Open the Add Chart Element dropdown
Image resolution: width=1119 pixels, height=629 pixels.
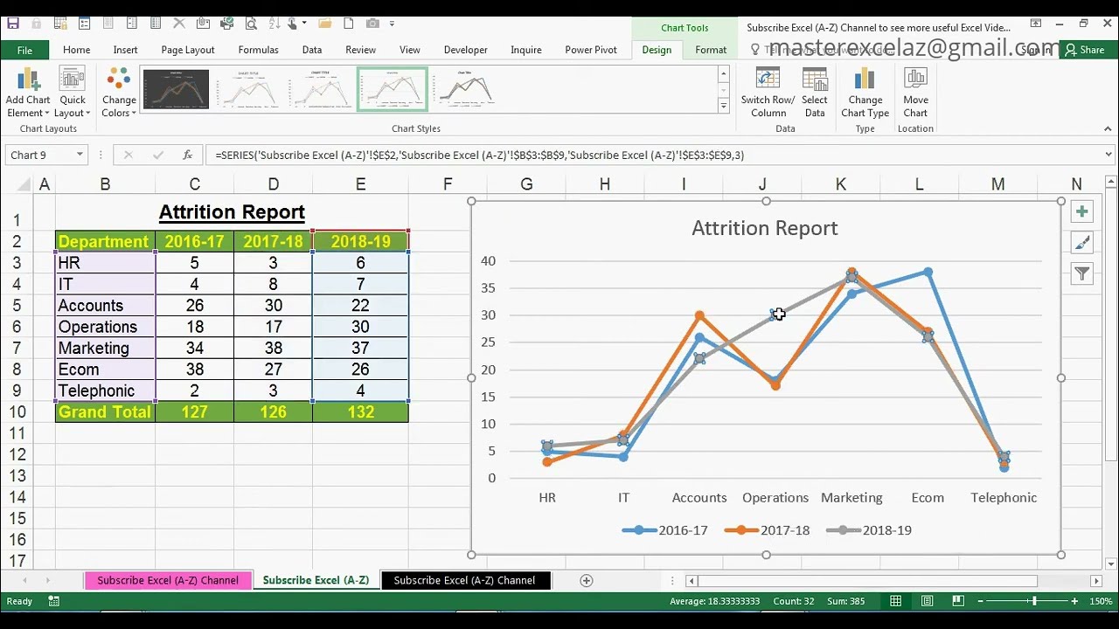[x=28, y=93]
